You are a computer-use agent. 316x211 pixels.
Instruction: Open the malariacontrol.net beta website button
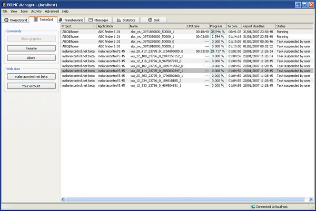coord(31,77)
